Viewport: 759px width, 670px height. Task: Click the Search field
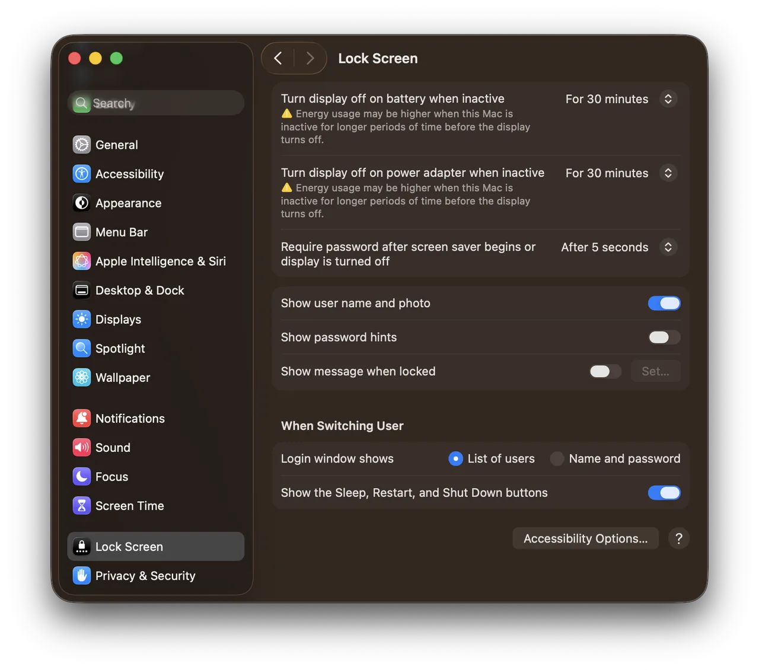point(156,103)
